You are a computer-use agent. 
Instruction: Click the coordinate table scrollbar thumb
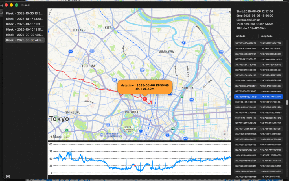(x=287, y=103)
